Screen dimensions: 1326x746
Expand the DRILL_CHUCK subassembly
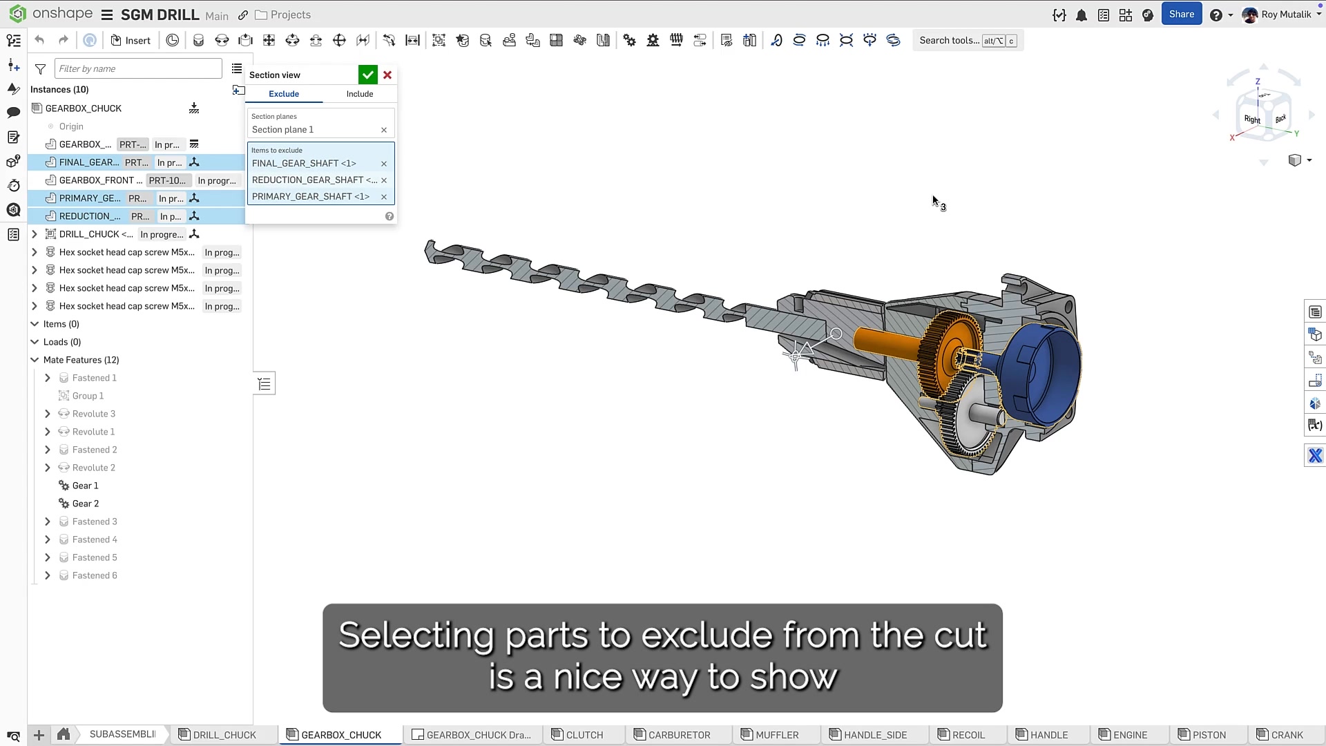pyautogui.click(x=35, y=234)
